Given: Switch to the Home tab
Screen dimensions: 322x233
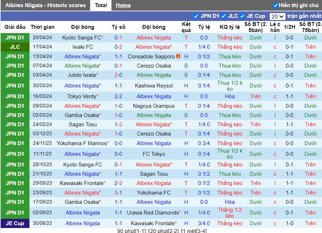Looking at the screenshot, I should pyautogui.click(x=123, y=5).
